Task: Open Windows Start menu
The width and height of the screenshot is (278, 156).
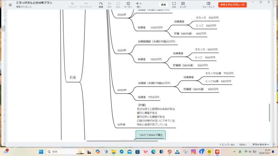Action: point(41,152)
